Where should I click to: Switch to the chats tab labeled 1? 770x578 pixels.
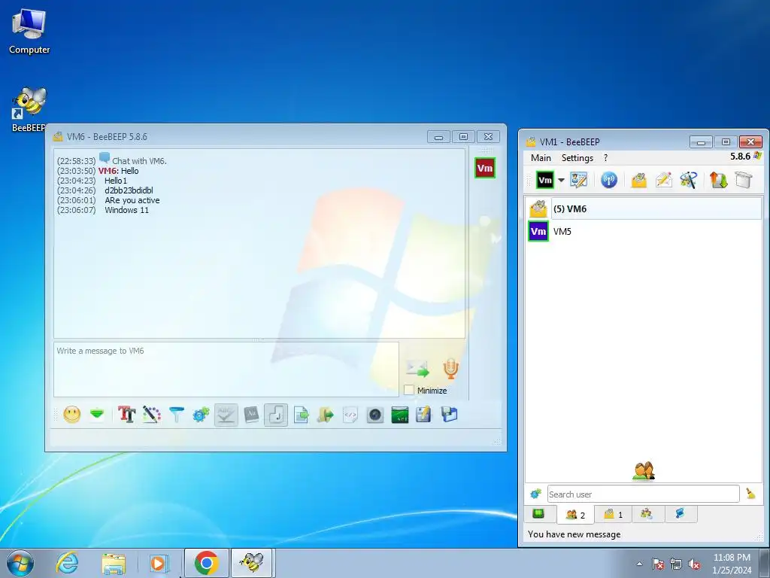613,514
